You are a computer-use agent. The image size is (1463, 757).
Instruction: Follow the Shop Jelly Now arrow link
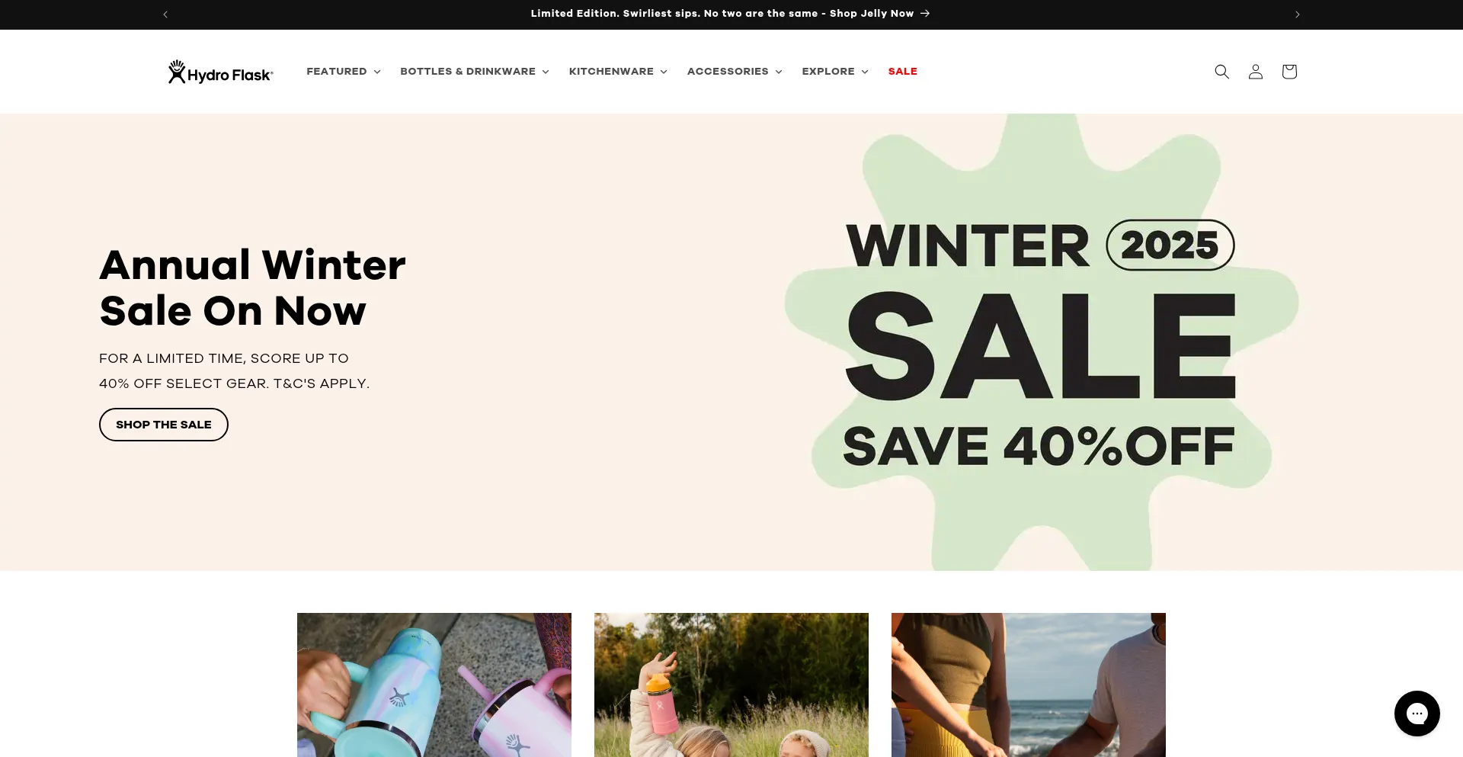(x=730, y=14)
